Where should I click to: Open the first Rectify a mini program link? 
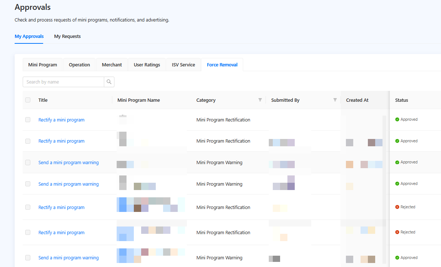(x=61, y=120)
